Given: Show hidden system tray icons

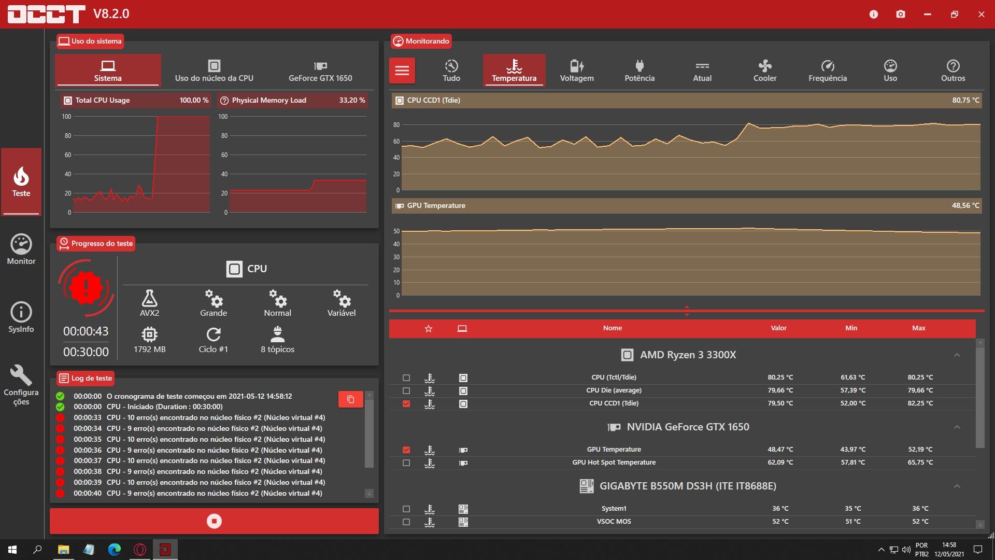Looking at the screenshot, I should pos(881,550).
